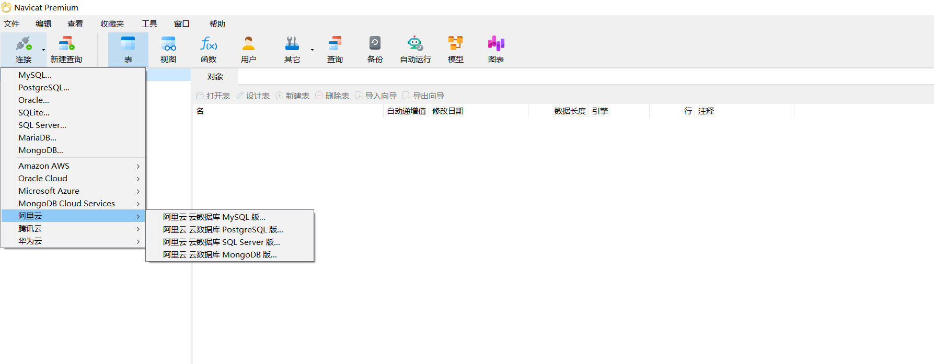Viewport: 934px width, 364px height.
Task: Launch the Export Wizard (导出向导)
Action: tap(424, 96)
